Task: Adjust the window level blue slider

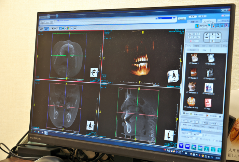Action: (x=200, y=131)
